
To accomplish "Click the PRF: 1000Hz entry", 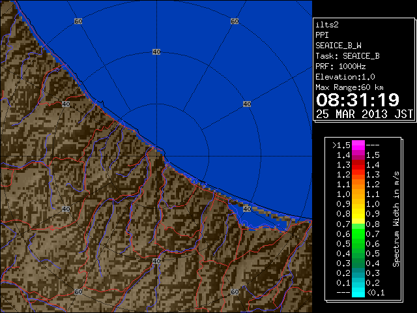I will (341, 67).
